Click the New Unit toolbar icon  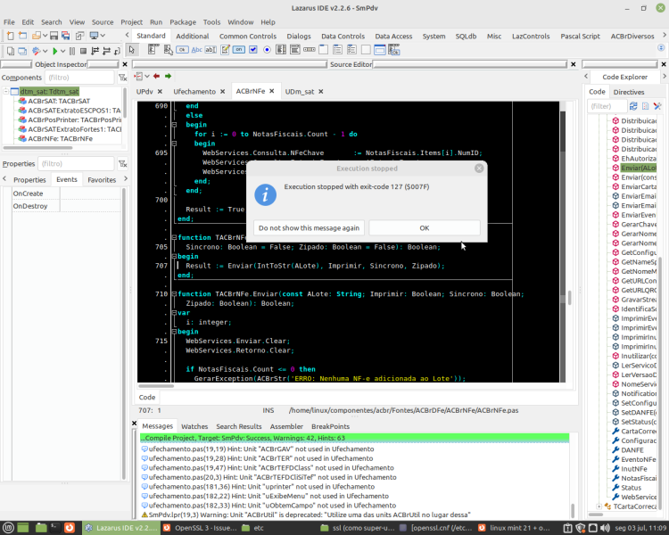[x=11, y=36]
